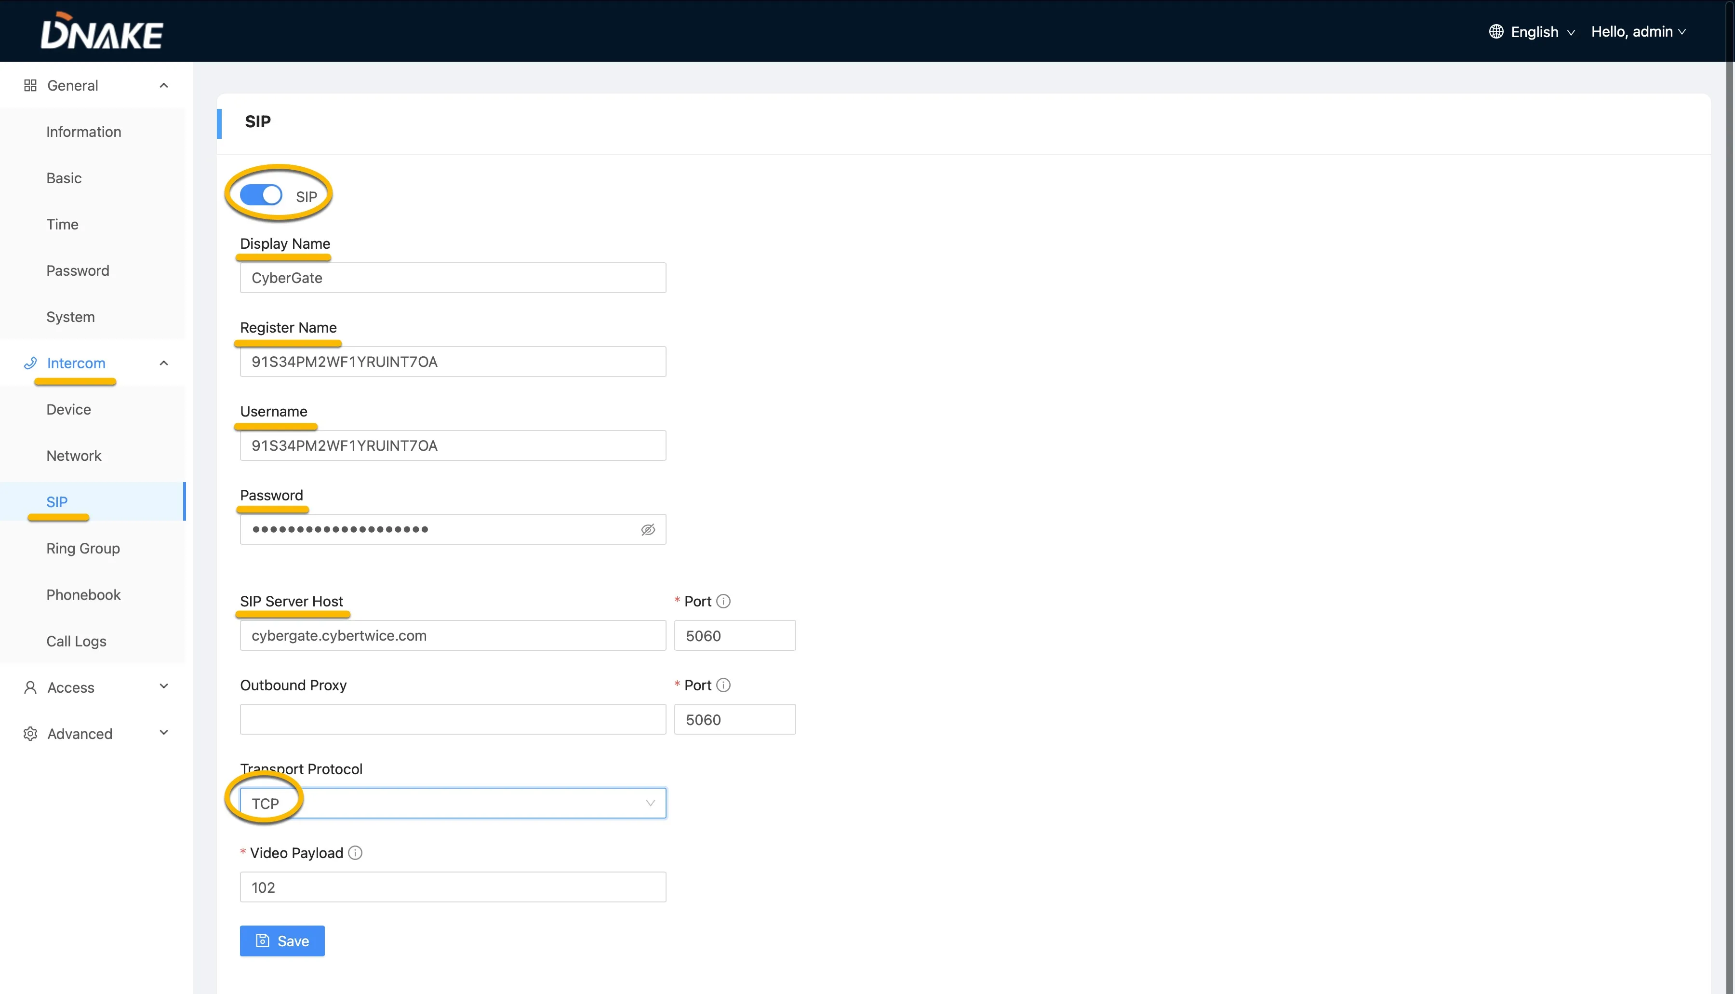Click the Outbound Proxy Port field

click(735, 720)
